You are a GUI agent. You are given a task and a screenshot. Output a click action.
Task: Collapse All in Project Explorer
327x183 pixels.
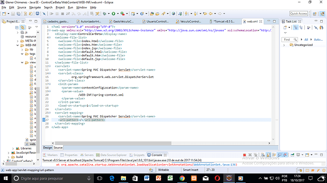(17, 27)
